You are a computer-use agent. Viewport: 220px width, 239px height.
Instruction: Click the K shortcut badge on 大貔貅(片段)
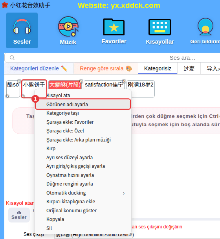(81, 81)
